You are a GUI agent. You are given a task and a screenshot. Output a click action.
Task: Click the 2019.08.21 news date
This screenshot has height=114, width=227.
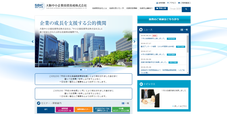point(146,36)
